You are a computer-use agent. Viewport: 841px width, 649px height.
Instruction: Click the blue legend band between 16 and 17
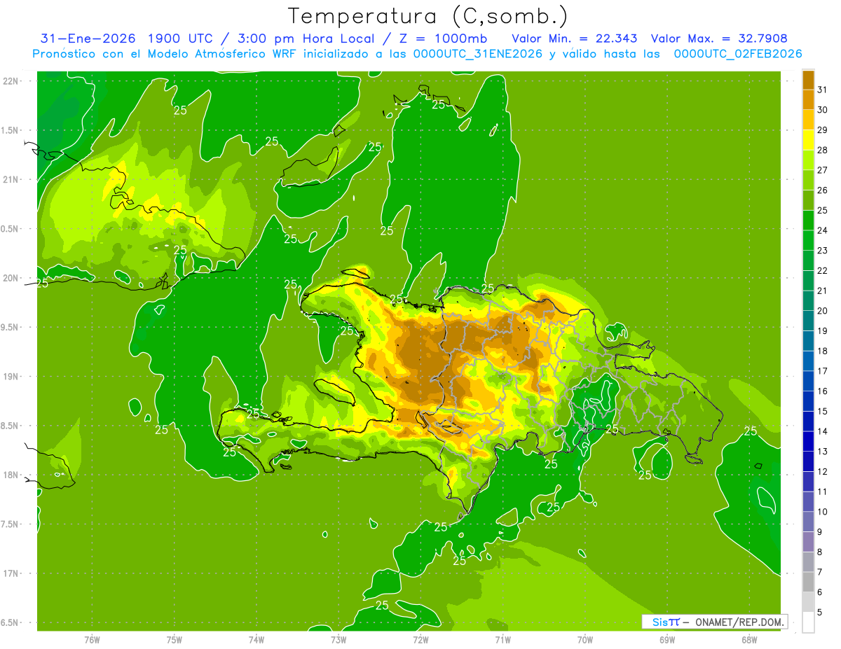click(808, 382)
